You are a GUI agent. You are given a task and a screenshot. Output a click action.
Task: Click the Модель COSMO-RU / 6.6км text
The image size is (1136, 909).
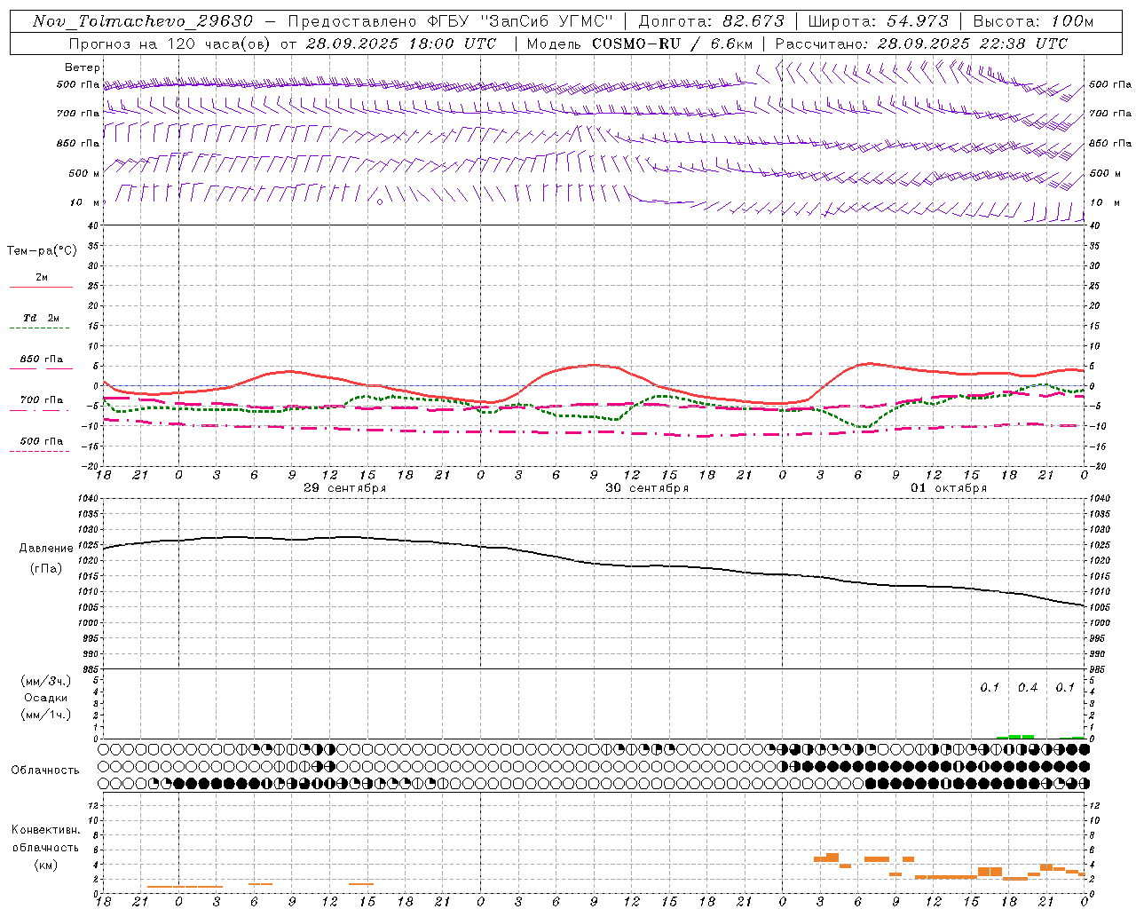click(640, 43)
